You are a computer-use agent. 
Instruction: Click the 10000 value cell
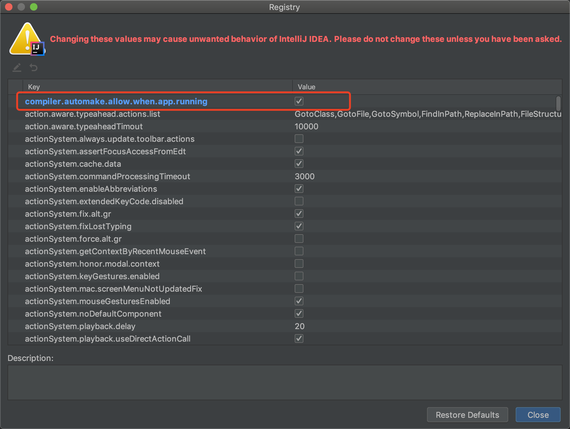[x=307, y=126]
